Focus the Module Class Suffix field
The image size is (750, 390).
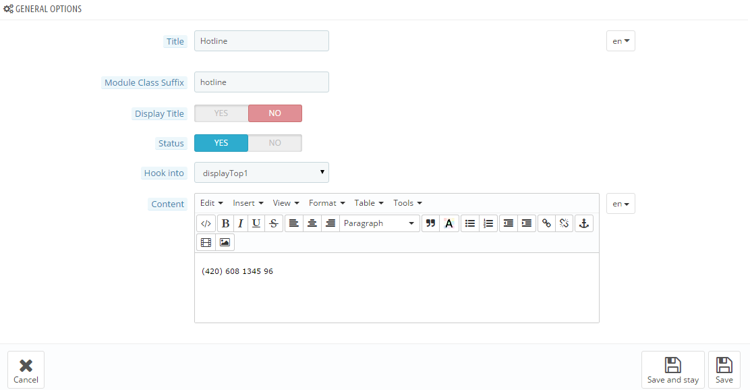coord(262,82)
